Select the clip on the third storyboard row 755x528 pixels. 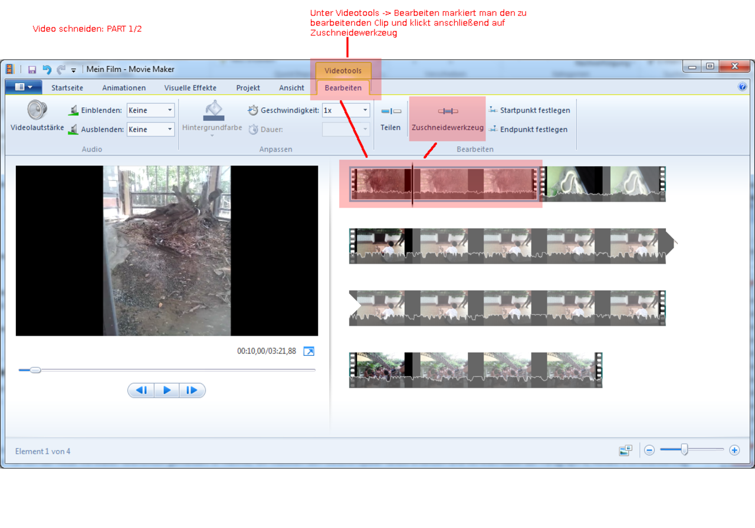507,308
